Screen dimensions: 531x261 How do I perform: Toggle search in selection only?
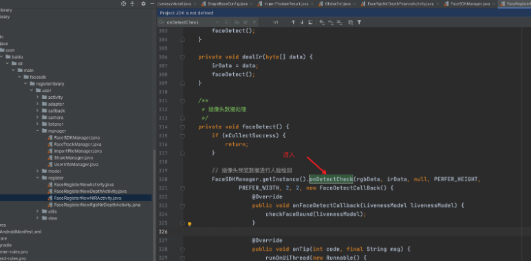pyautogui.click(x=351, y=22)
